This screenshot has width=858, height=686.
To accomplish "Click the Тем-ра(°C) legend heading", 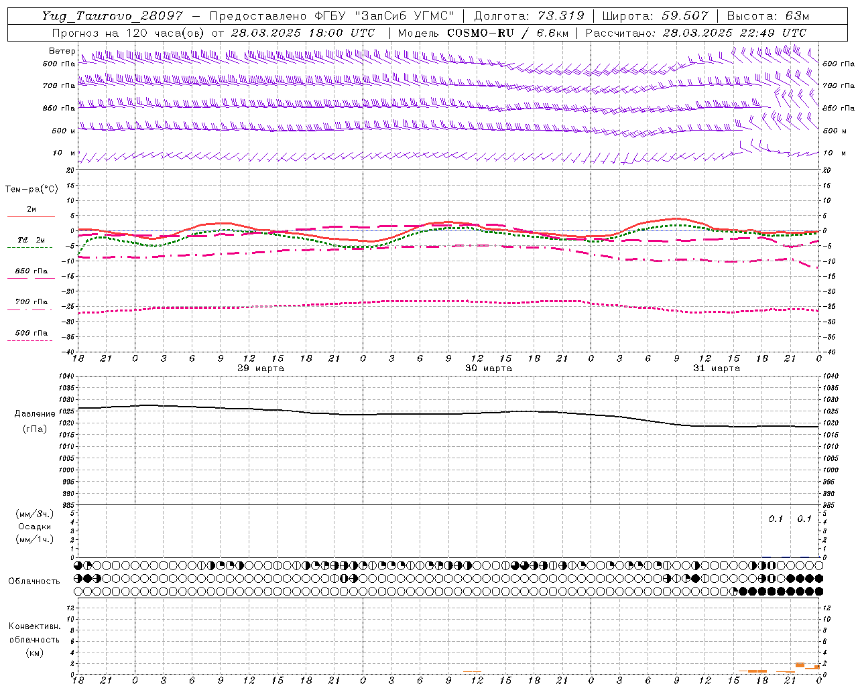I will [32, 190].
